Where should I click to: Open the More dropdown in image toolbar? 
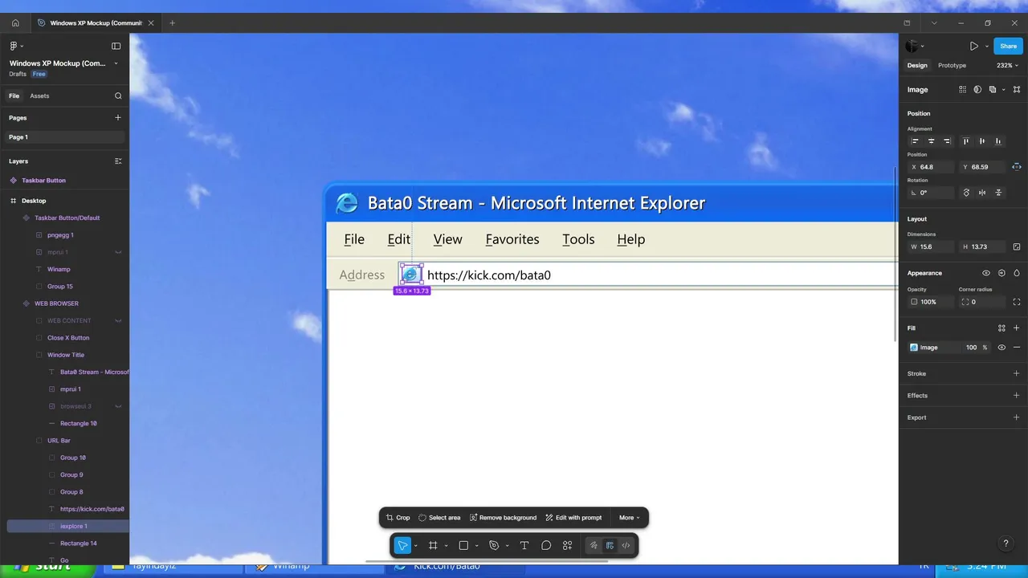click(630, 518)
